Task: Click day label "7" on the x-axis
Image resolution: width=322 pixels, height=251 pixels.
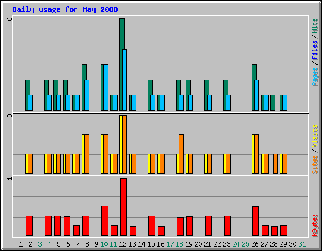Action: pos(77,244)
